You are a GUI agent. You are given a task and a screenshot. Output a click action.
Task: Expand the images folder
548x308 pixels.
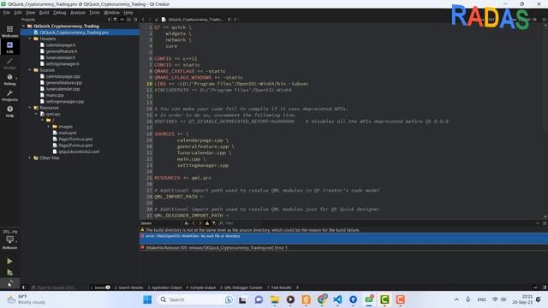[49, 127]
